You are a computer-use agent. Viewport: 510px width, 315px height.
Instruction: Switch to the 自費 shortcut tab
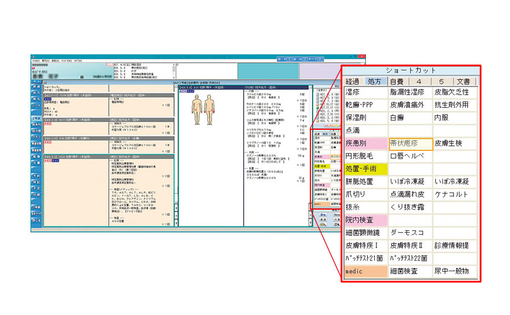(396, 82)
